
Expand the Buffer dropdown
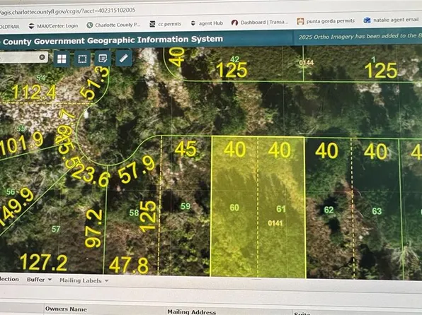coord(39,280)
